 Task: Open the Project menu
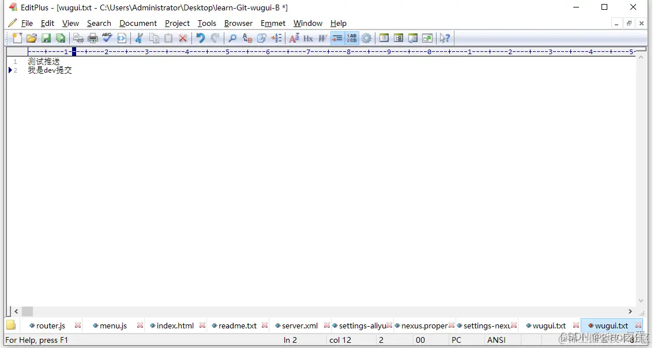[x=177, y=24]
